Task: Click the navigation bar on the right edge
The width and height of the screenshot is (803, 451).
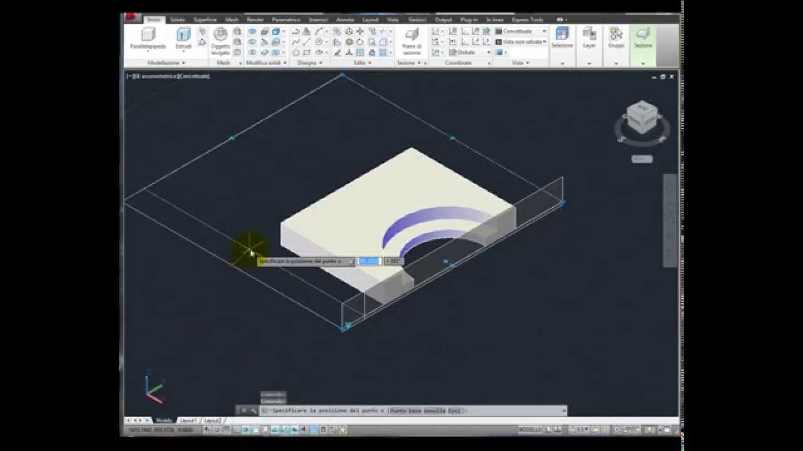Action: [x=669, y=220]
